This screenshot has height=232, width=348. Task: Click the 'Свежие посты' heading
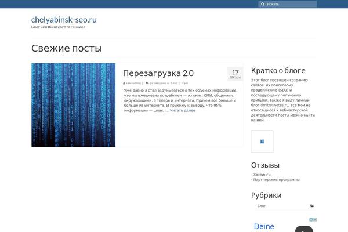pos(67,48)
